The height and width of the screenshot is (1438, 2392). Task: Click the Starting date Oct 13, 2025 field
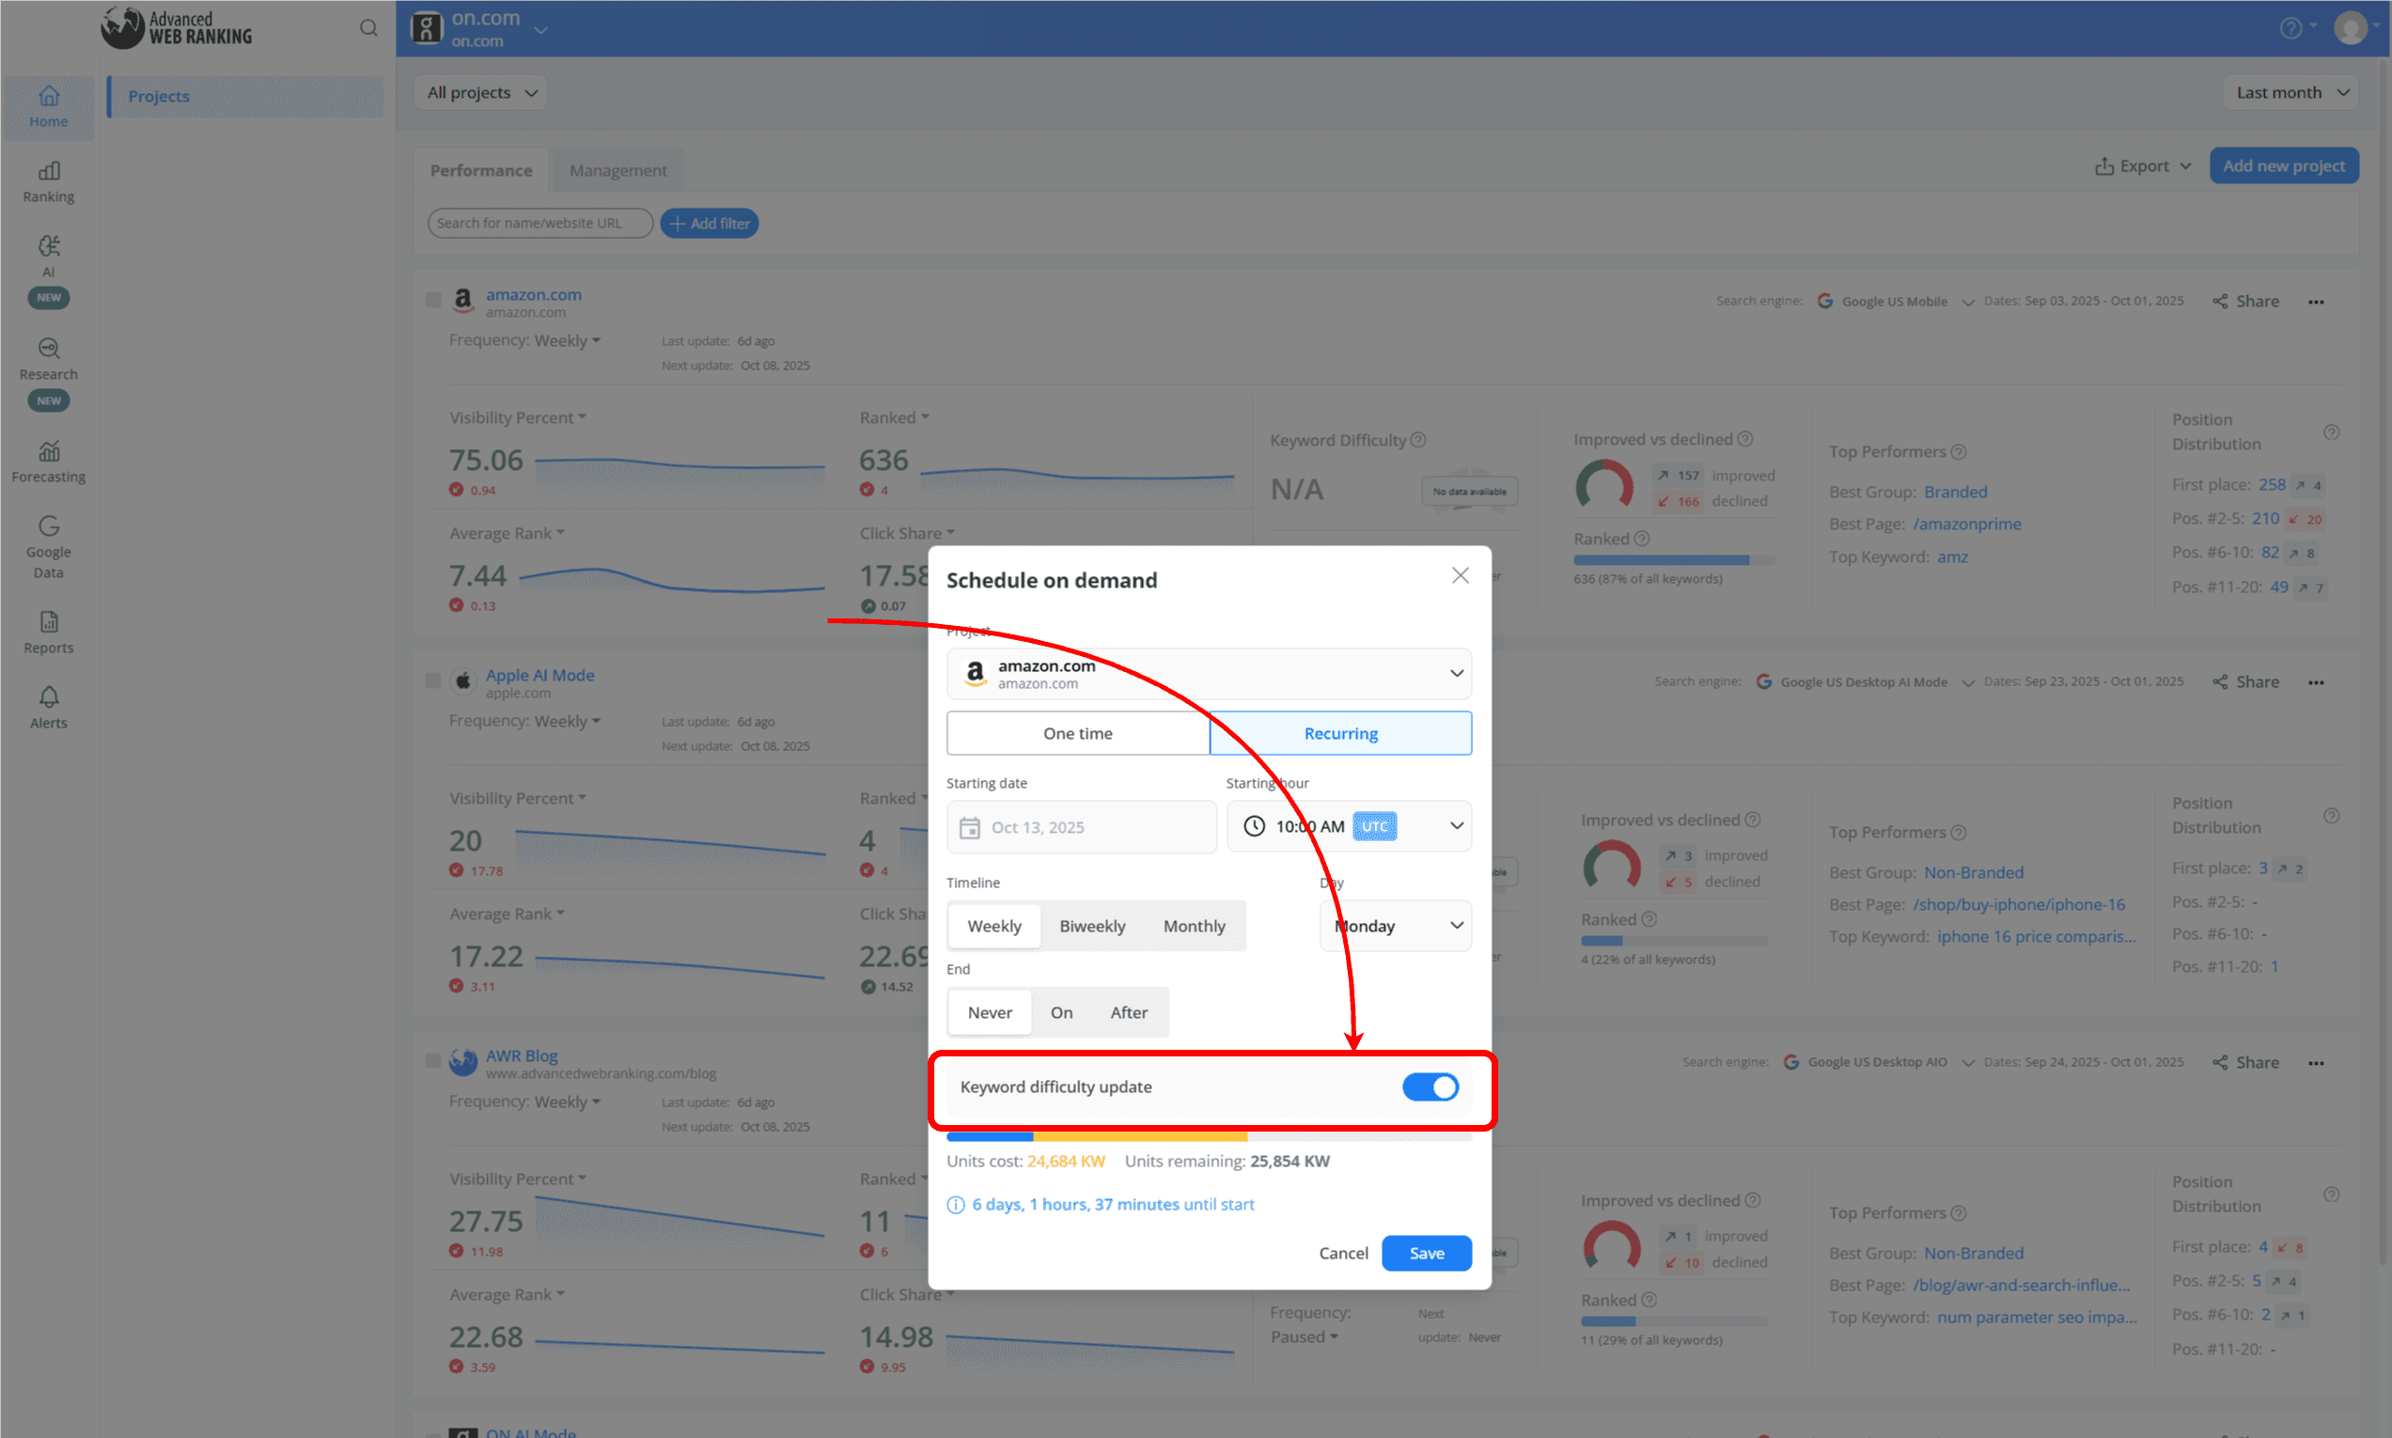[1081, 827]
